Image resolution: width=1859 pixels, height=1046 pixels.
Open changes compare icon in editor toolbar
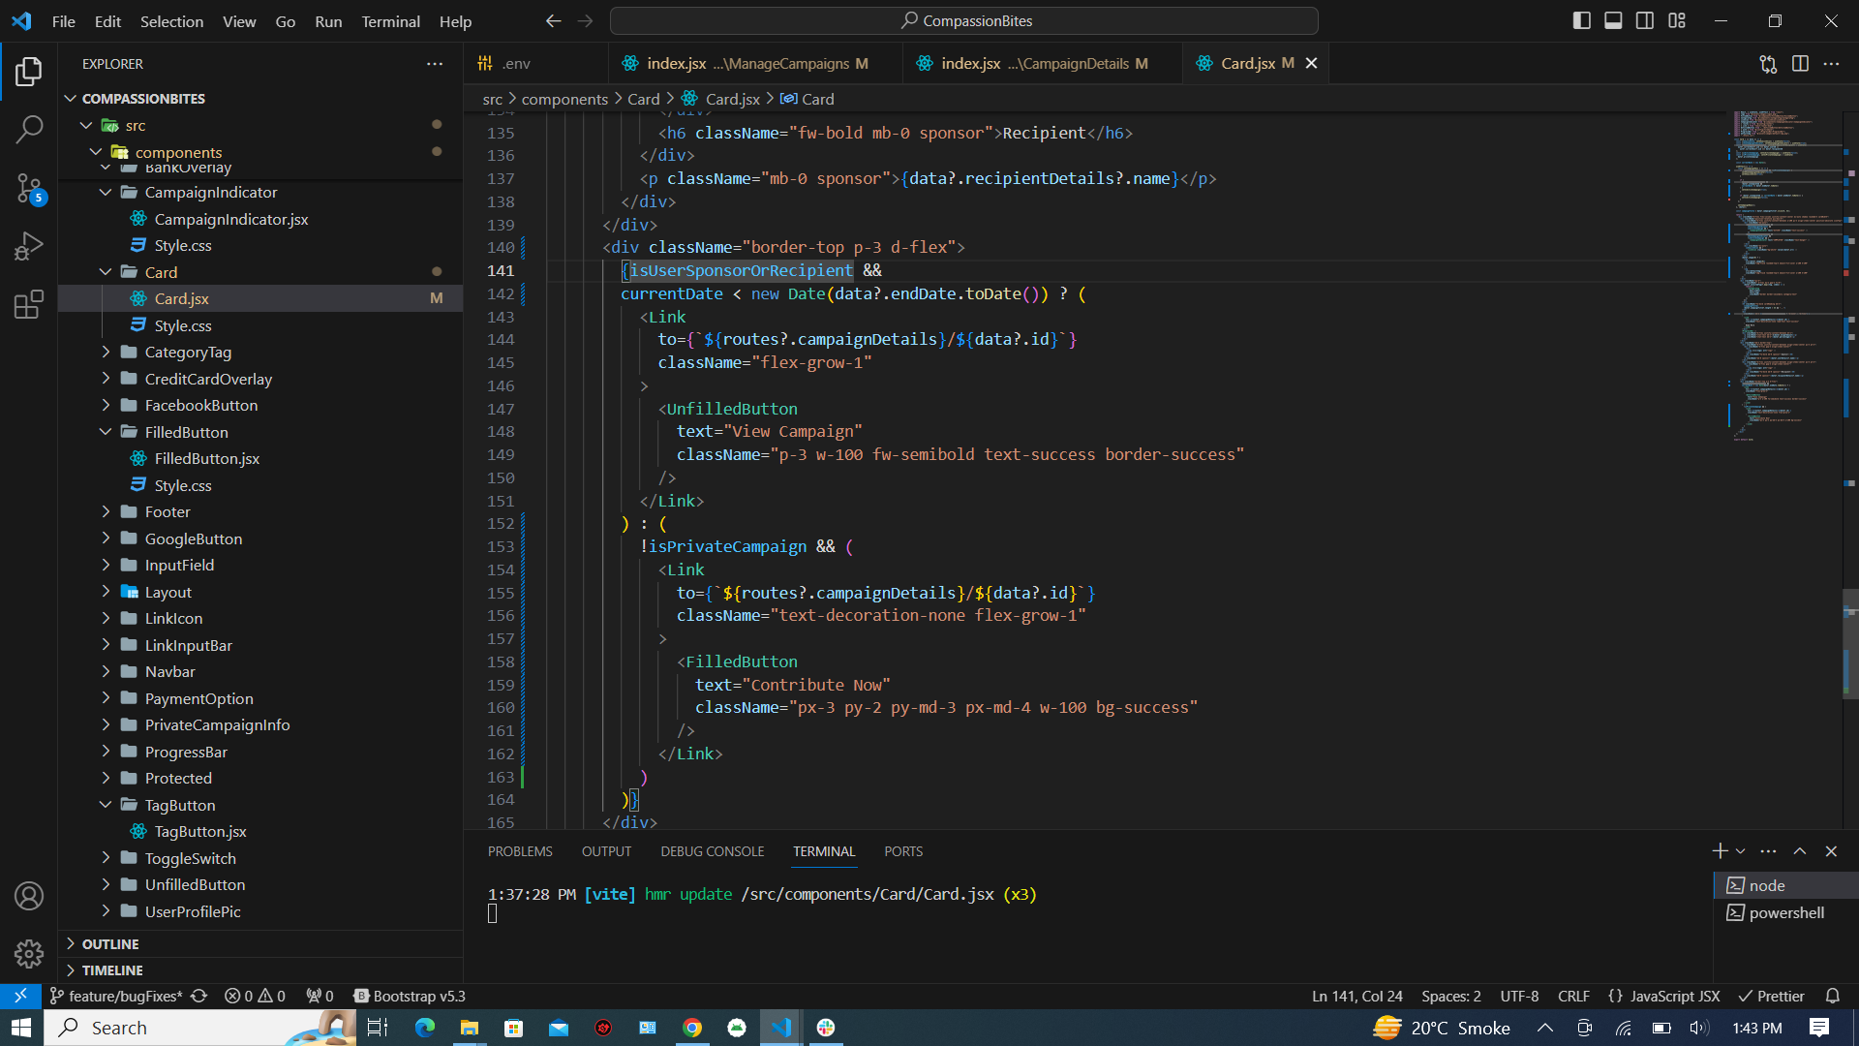pos(1768,64)
